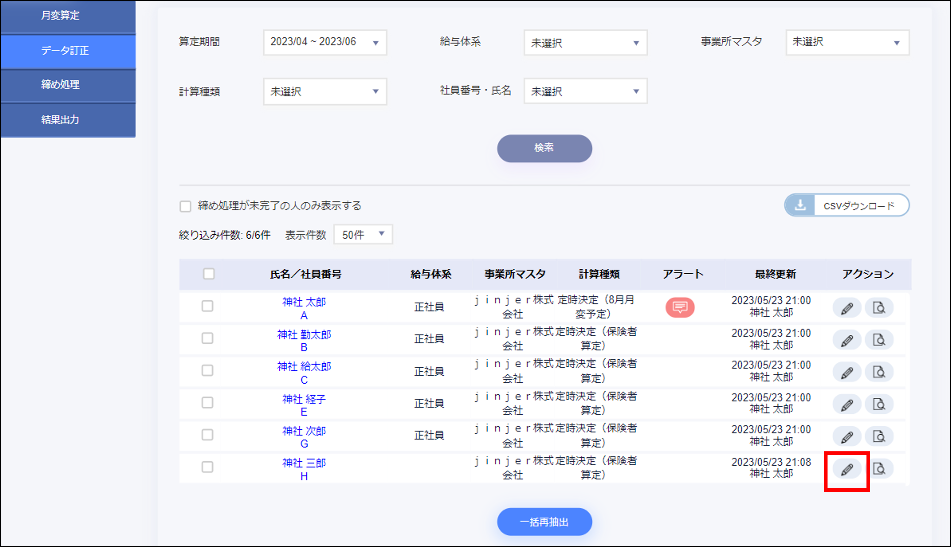Check the select-all checkbox in the table header
The width and height of the screenshot is (951, 547).
click(x=209, y=274)
